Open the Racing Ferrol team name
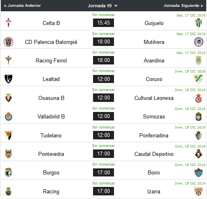 pyautogui.click(x=51, y=60)
